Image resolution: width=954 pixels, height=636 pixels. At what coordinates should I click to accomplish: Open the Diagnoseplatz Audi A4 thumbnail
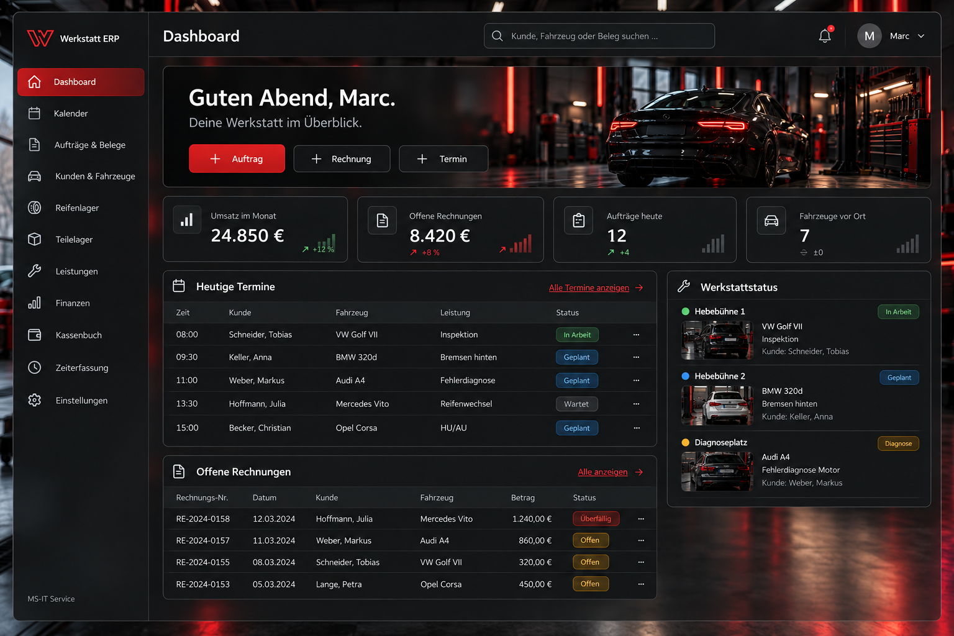coord(717,471)
